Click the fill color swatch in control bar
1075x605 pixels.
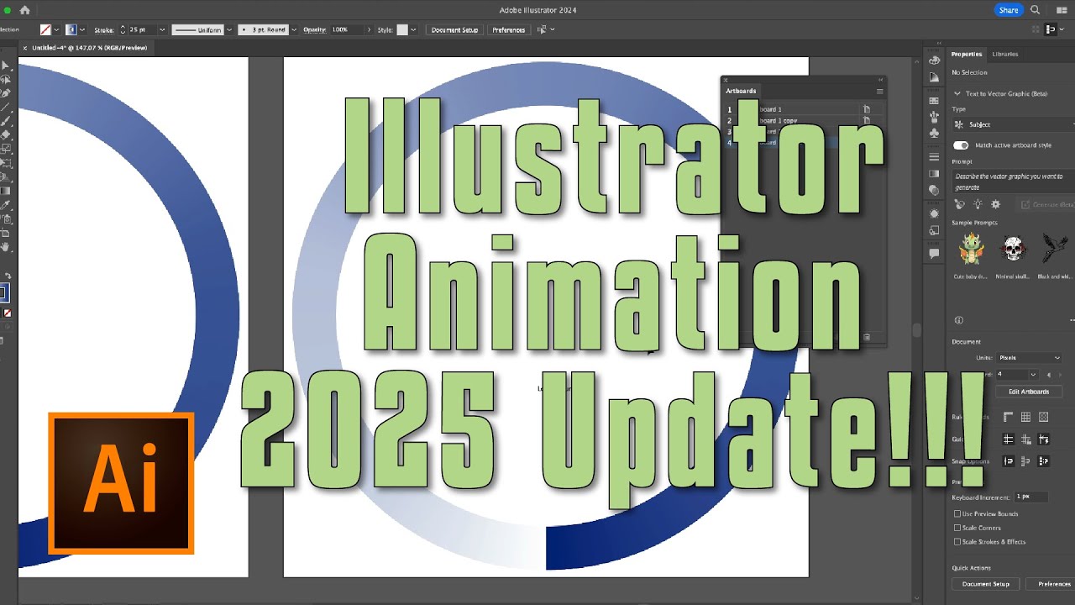pos(45,29)
